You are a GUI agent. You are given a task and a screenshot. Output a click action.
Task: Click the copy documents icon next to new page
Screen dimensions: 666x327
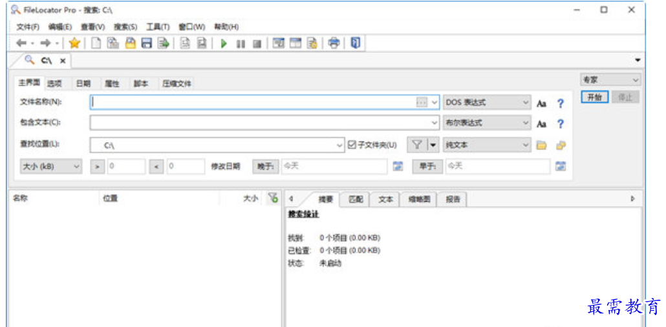tap(113, 43)
